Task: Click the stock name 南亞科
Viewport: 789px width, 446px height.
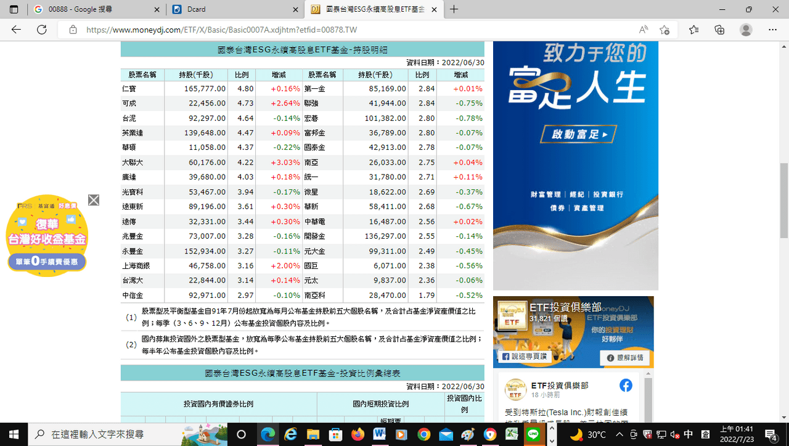Action: 314,296
